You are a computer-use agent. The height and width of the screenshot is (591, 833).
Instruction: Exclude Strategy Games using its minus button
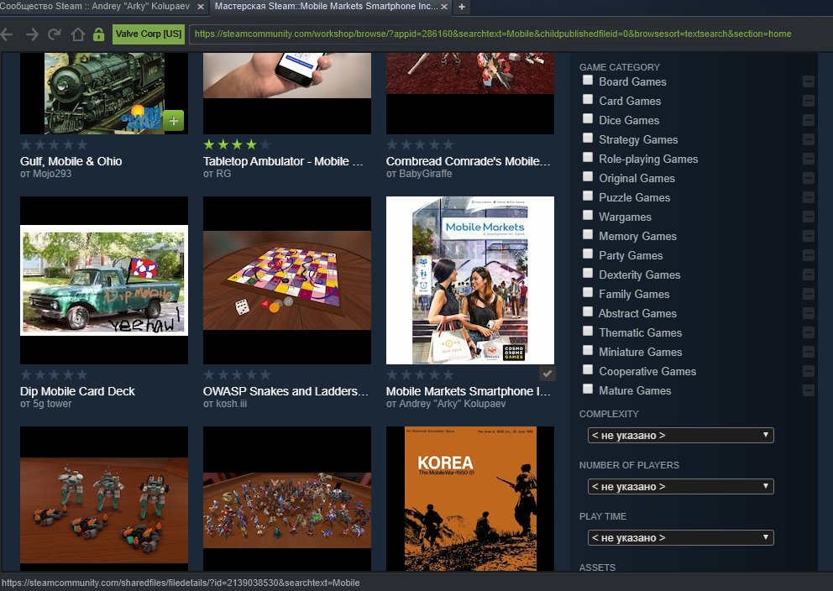808,139
